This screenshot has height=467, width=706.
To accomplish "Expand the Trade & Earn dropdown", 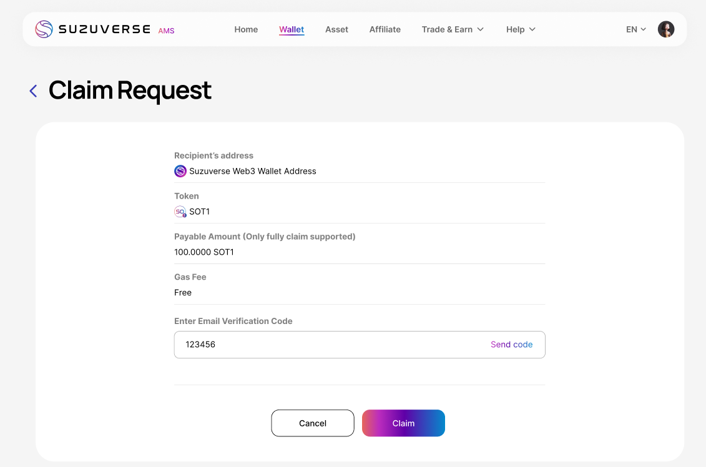I will [453, 29].
